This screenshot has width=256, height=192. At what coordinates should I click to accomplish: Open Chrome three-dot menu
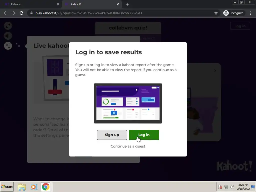(250, 13)
